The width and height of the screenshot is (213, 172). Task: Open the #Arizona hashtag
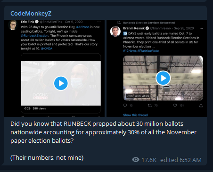(x=82, y=27)
